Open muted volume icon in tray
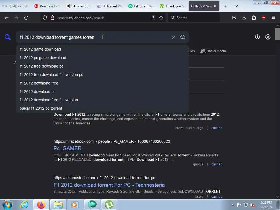The image size is (280, 210). point(252,205)
